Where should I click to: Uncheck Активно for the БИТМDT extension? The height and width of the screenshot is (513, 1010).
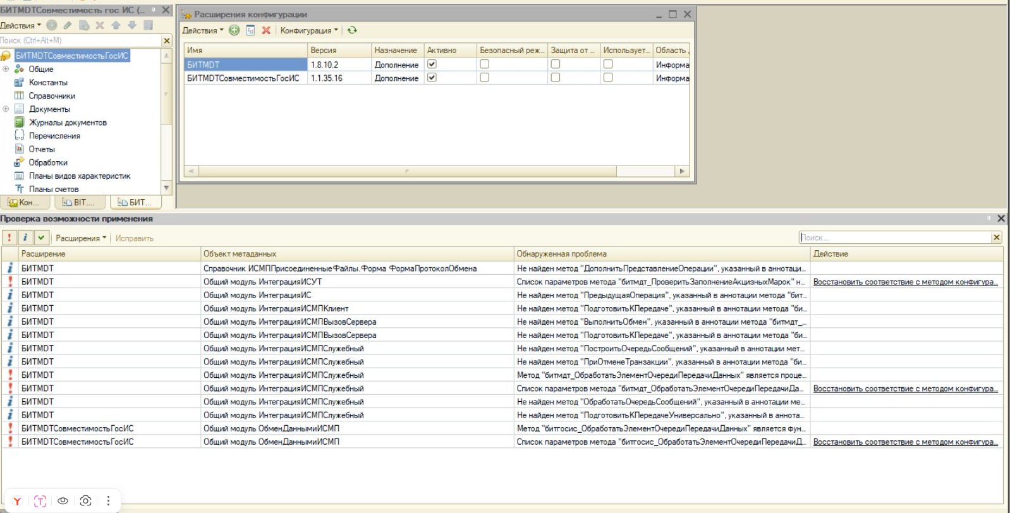coord(432,64)
